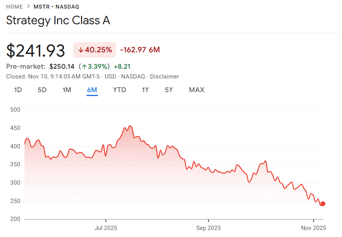Open the 1Y price history view

click(x=145, y=90)
